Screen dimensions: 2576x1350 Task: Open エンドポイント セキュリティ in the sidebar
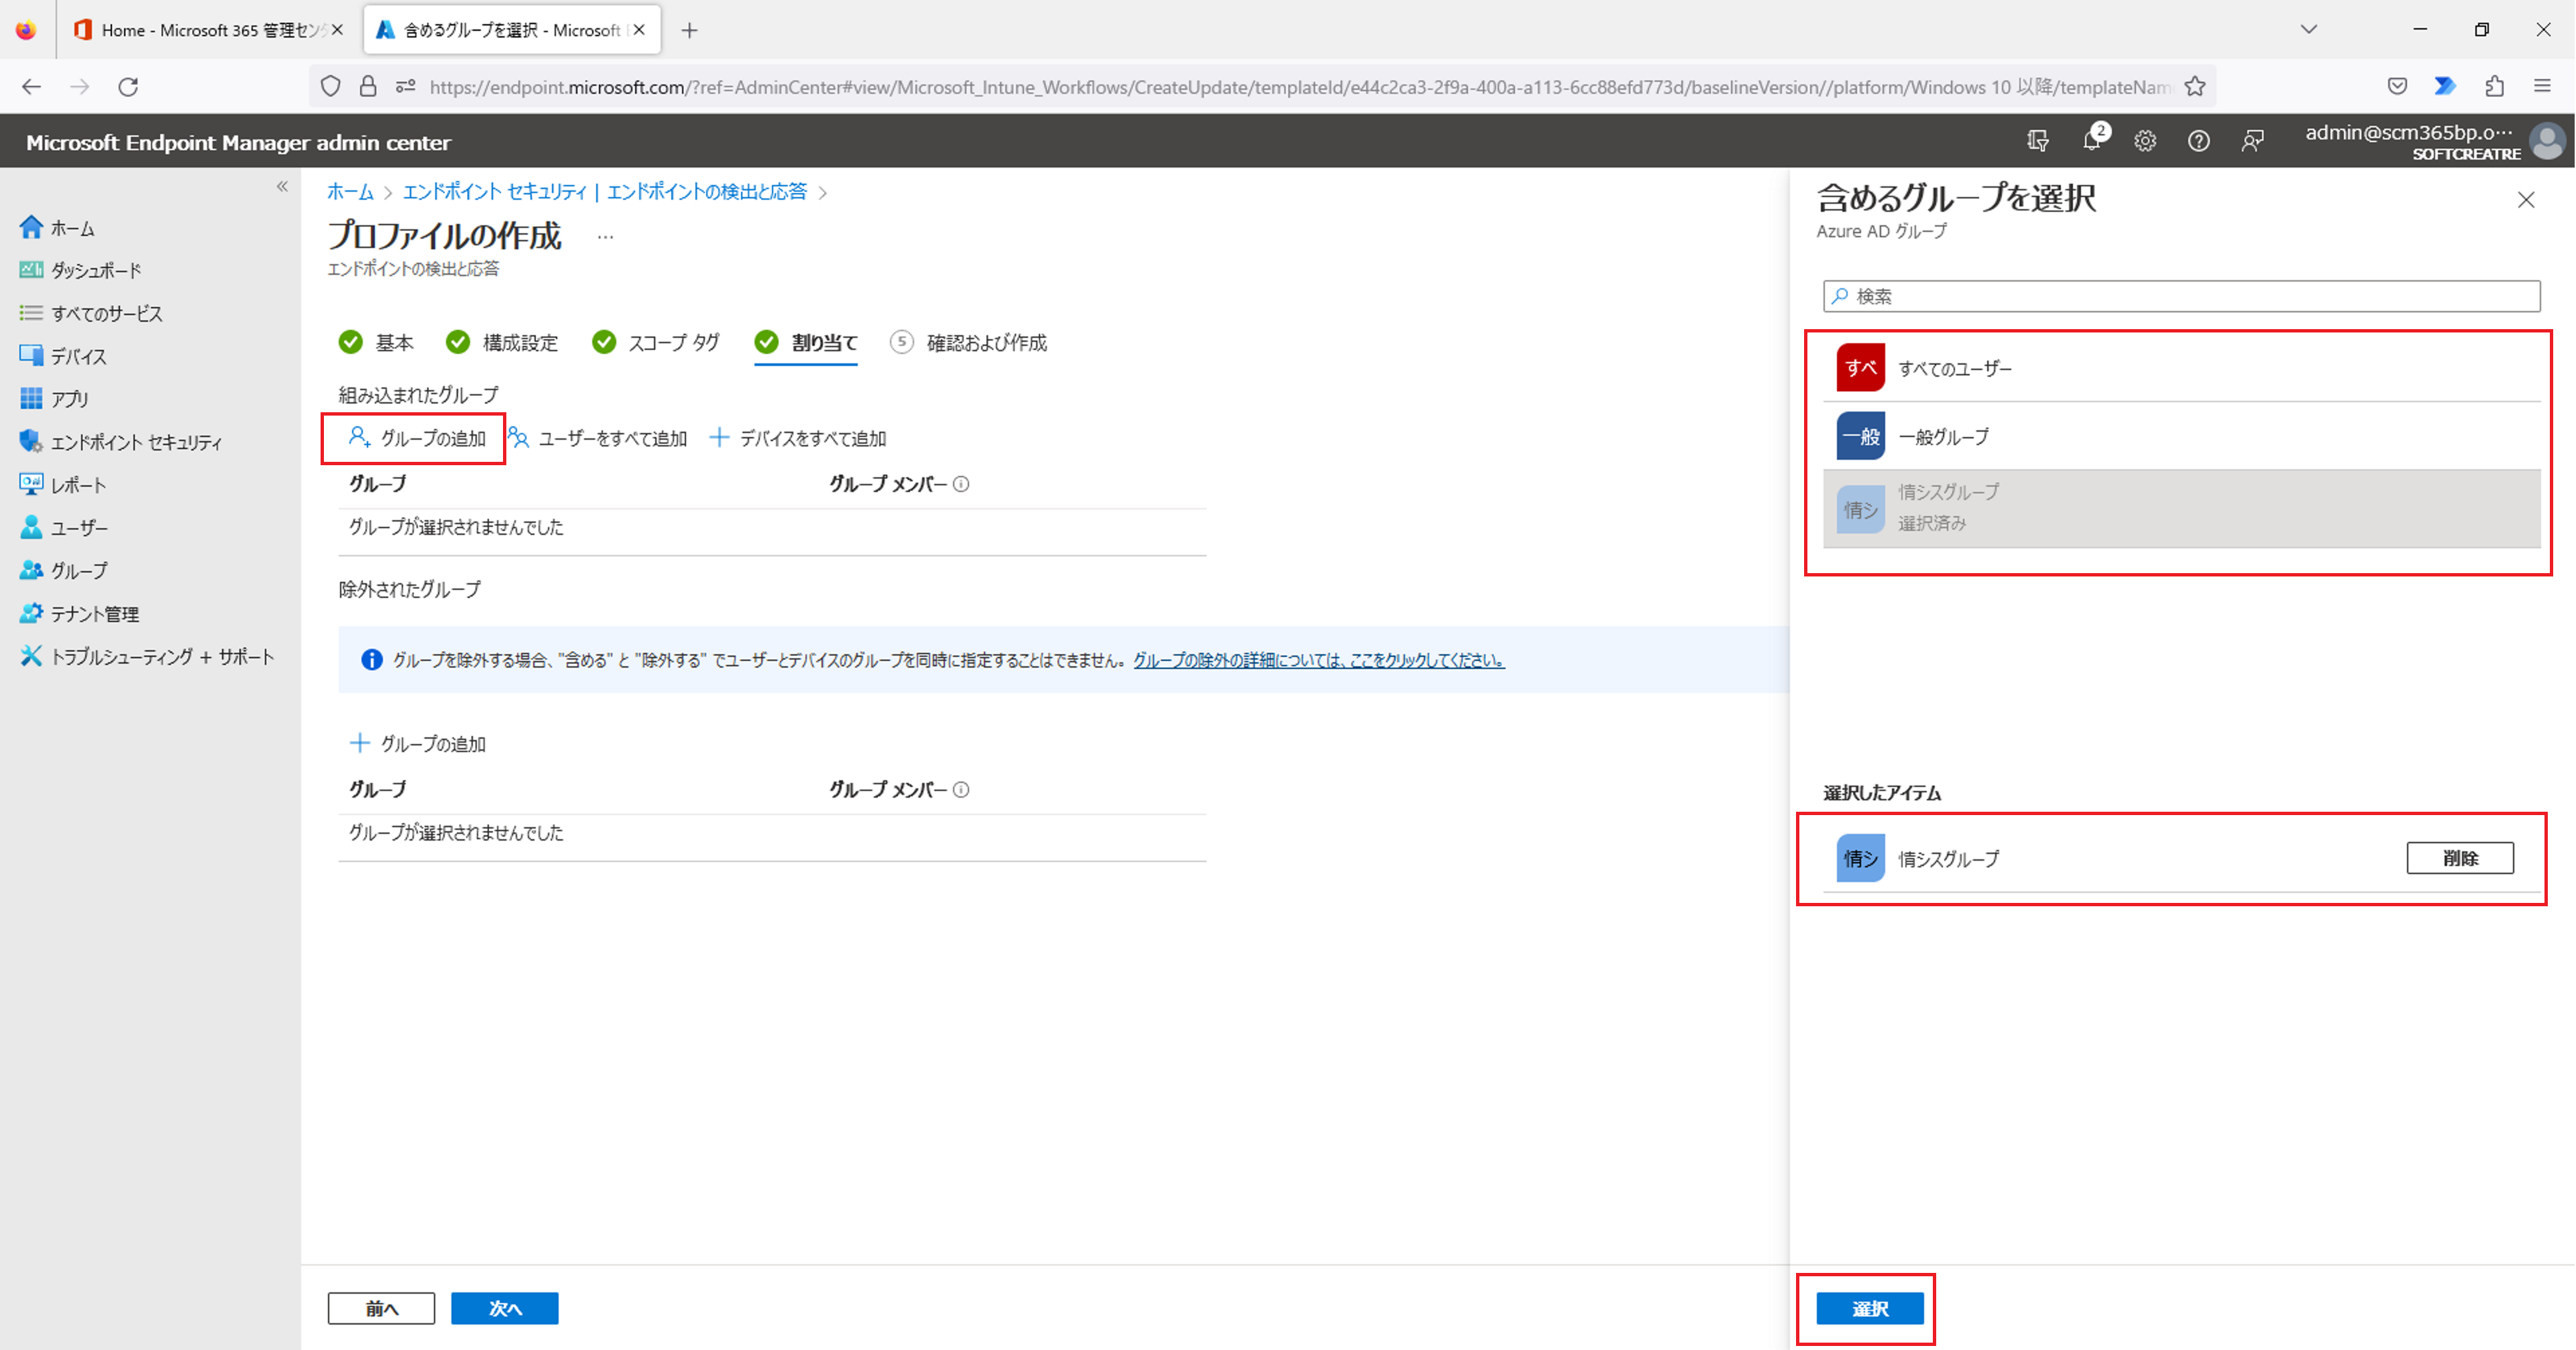tap(120, 442)
